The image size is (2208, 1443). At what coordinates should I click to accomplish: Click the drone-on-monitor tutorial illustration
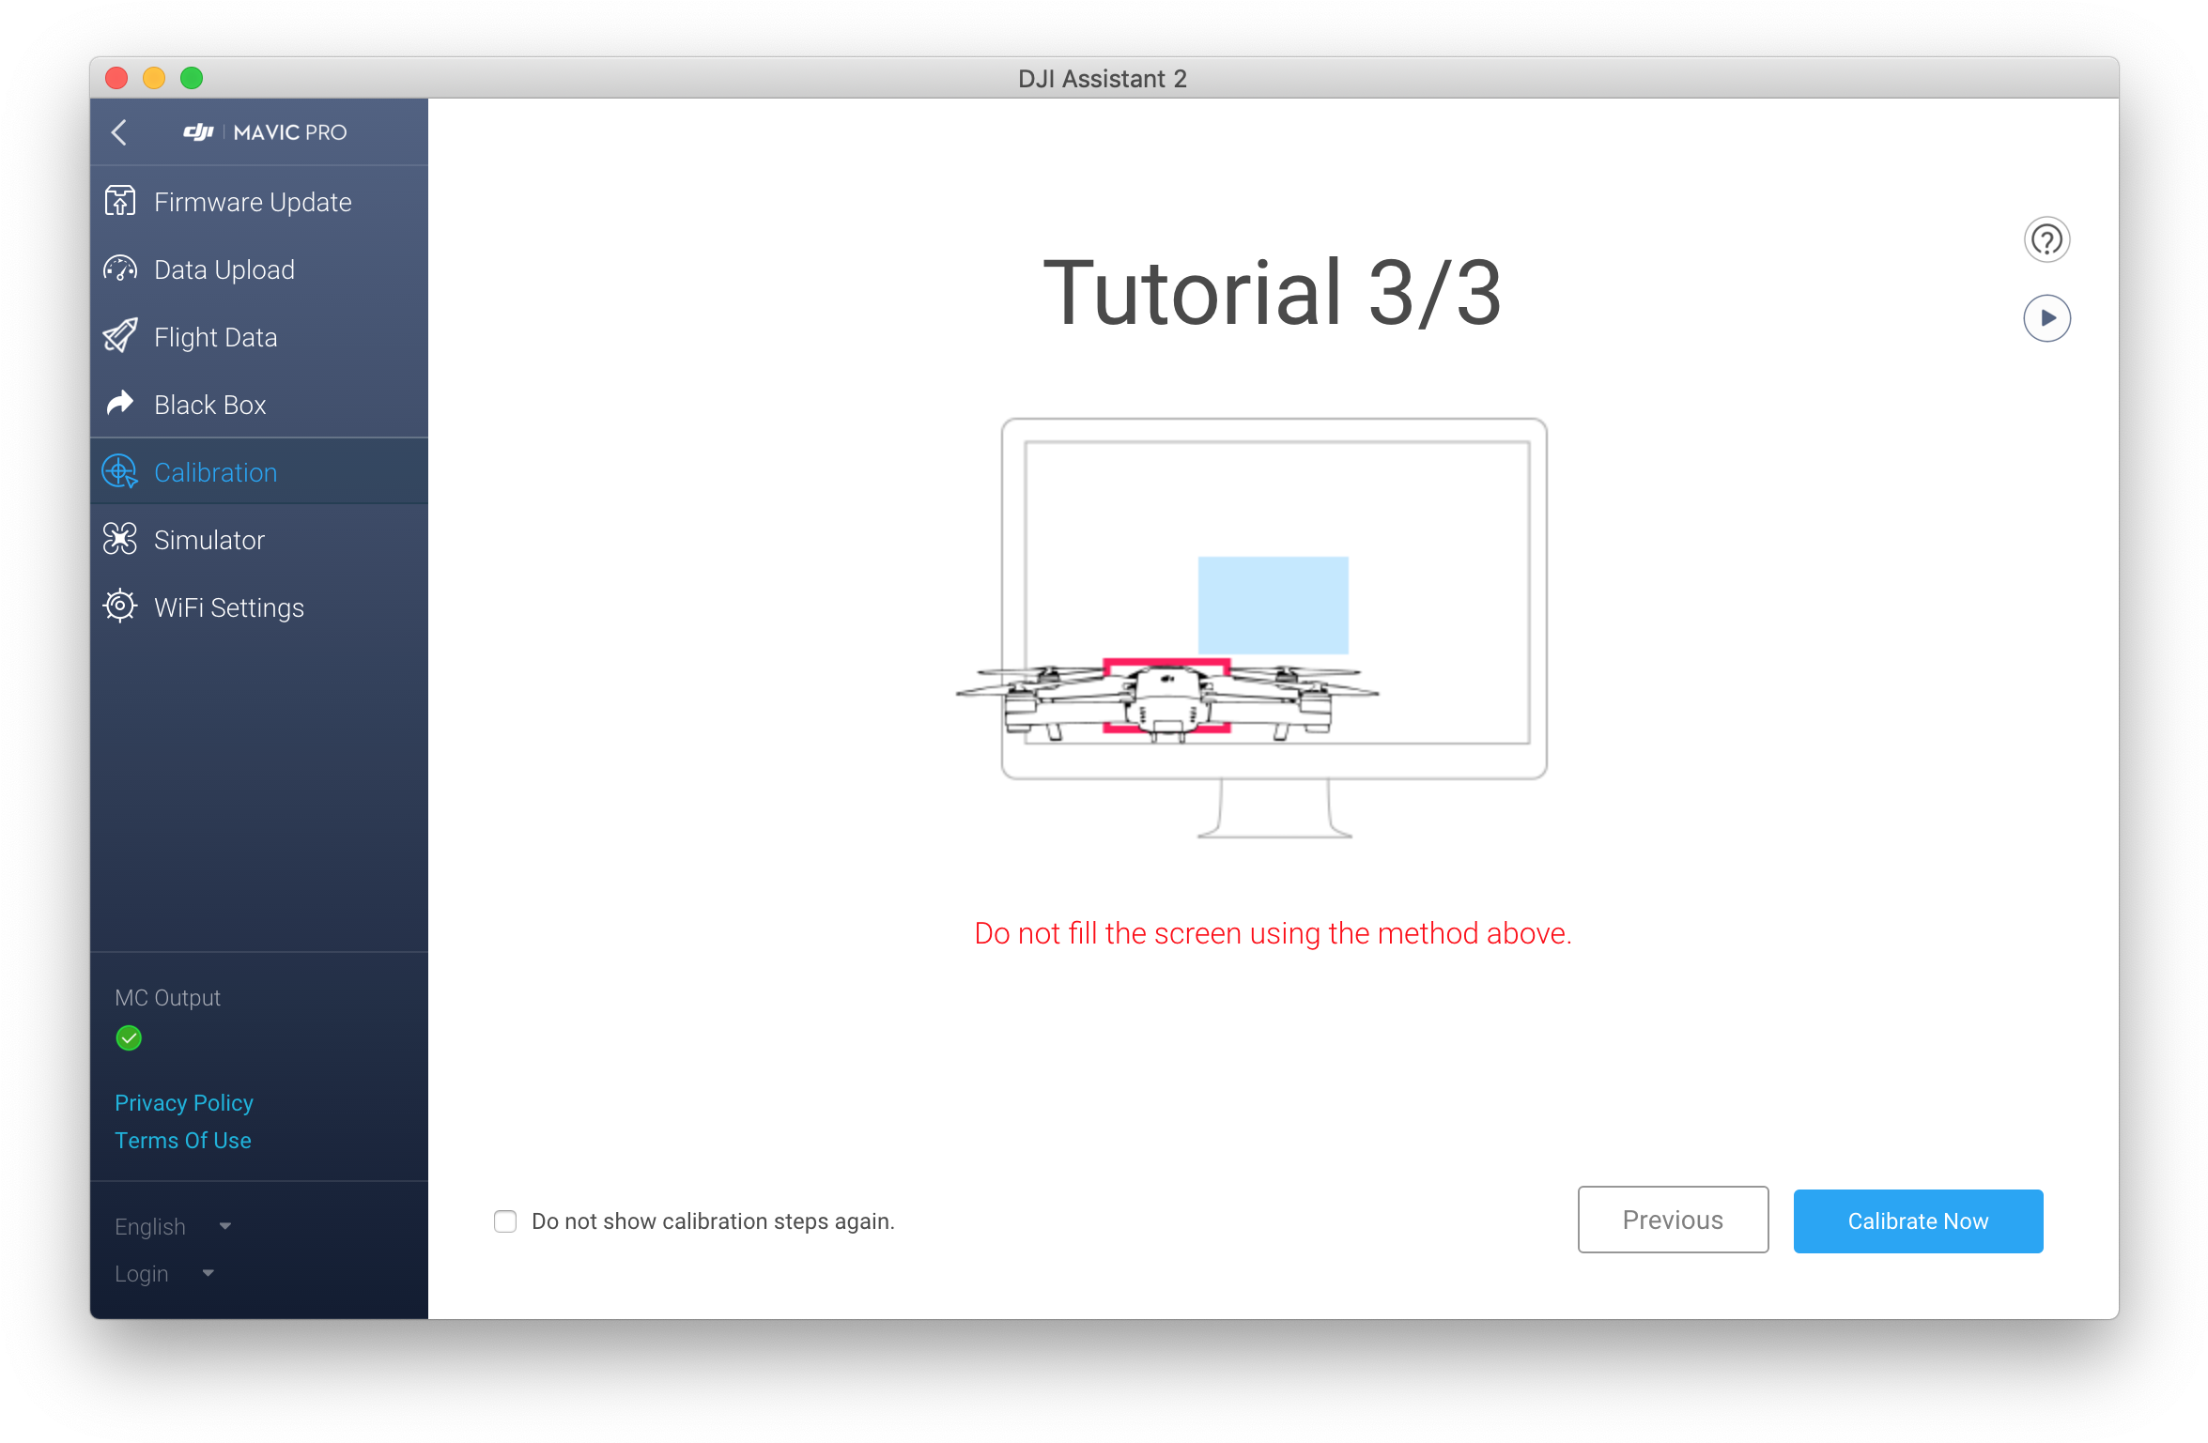(x=1252, y=628)
